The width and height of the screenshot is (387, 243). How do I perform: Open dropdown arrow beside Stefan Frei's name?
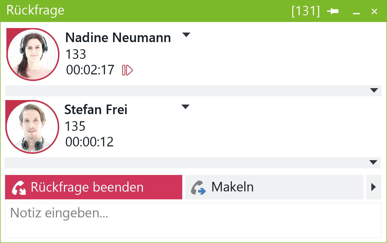[x=185, y=107]
